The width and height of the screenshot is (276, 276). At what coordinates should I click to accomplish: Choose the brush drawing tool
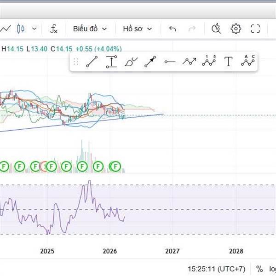coord(131,62)
